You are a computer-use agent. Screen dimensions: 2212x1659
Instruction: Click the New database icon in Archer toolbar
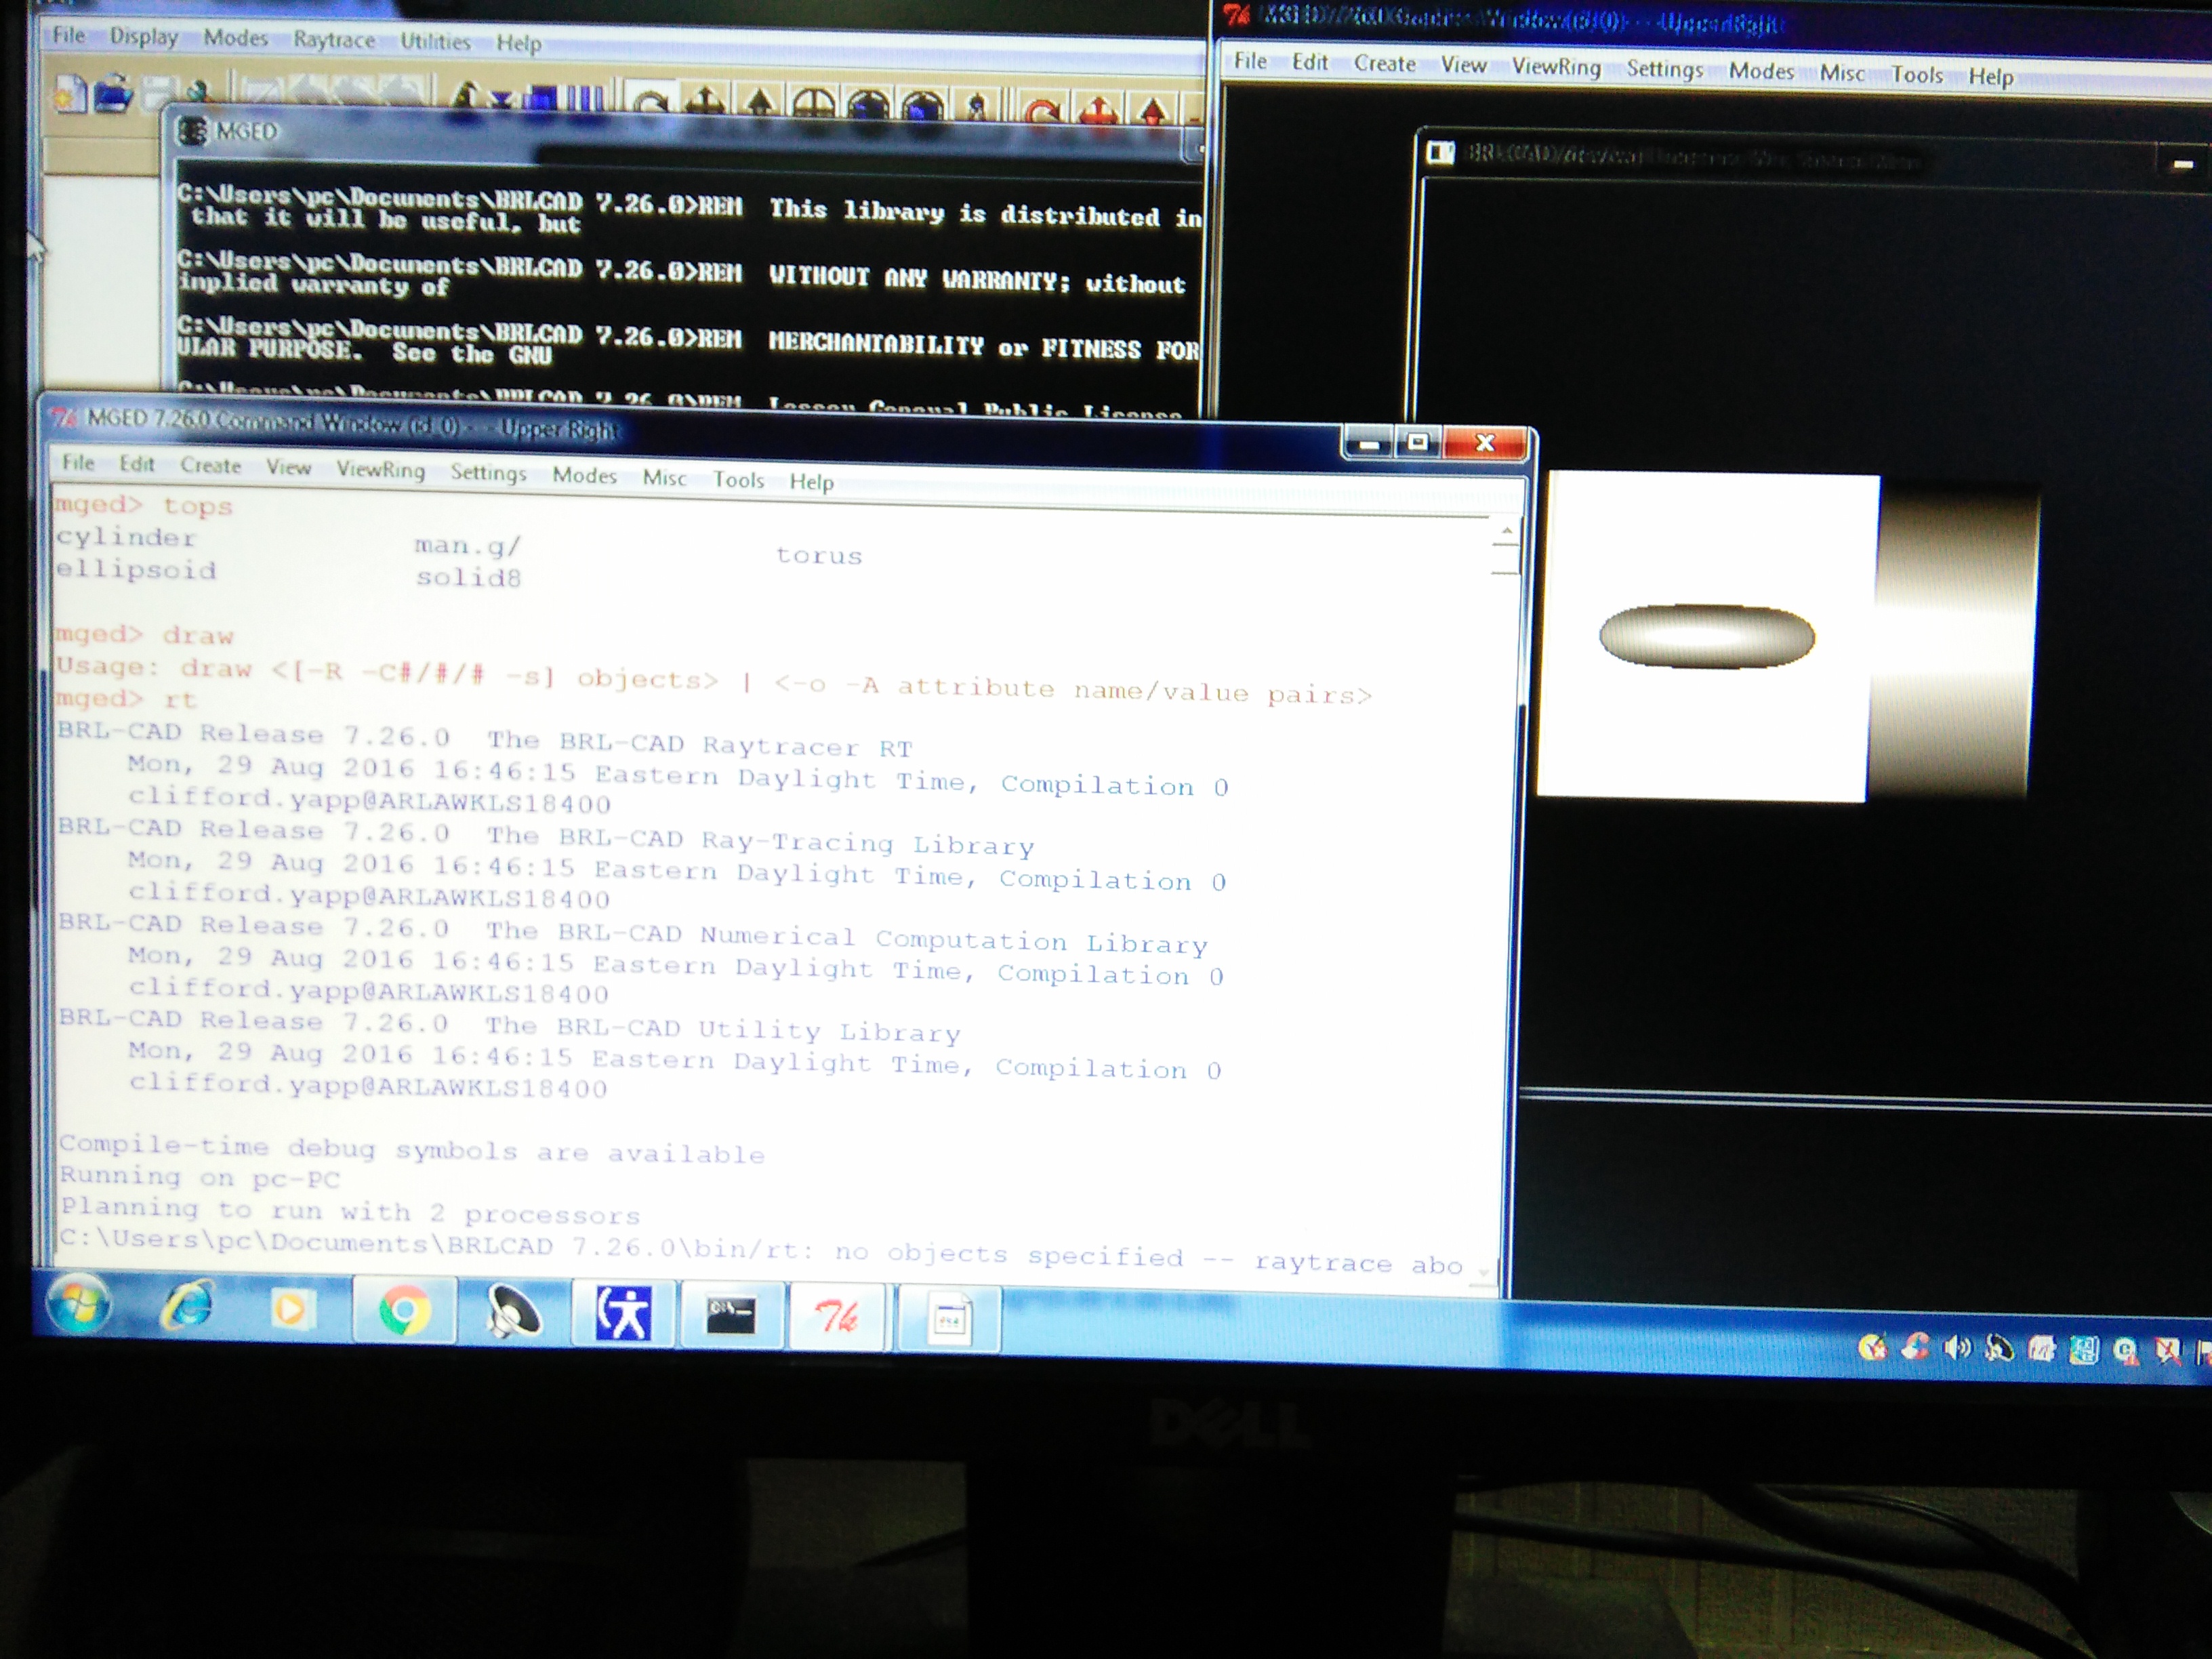(x=70, y=95)
